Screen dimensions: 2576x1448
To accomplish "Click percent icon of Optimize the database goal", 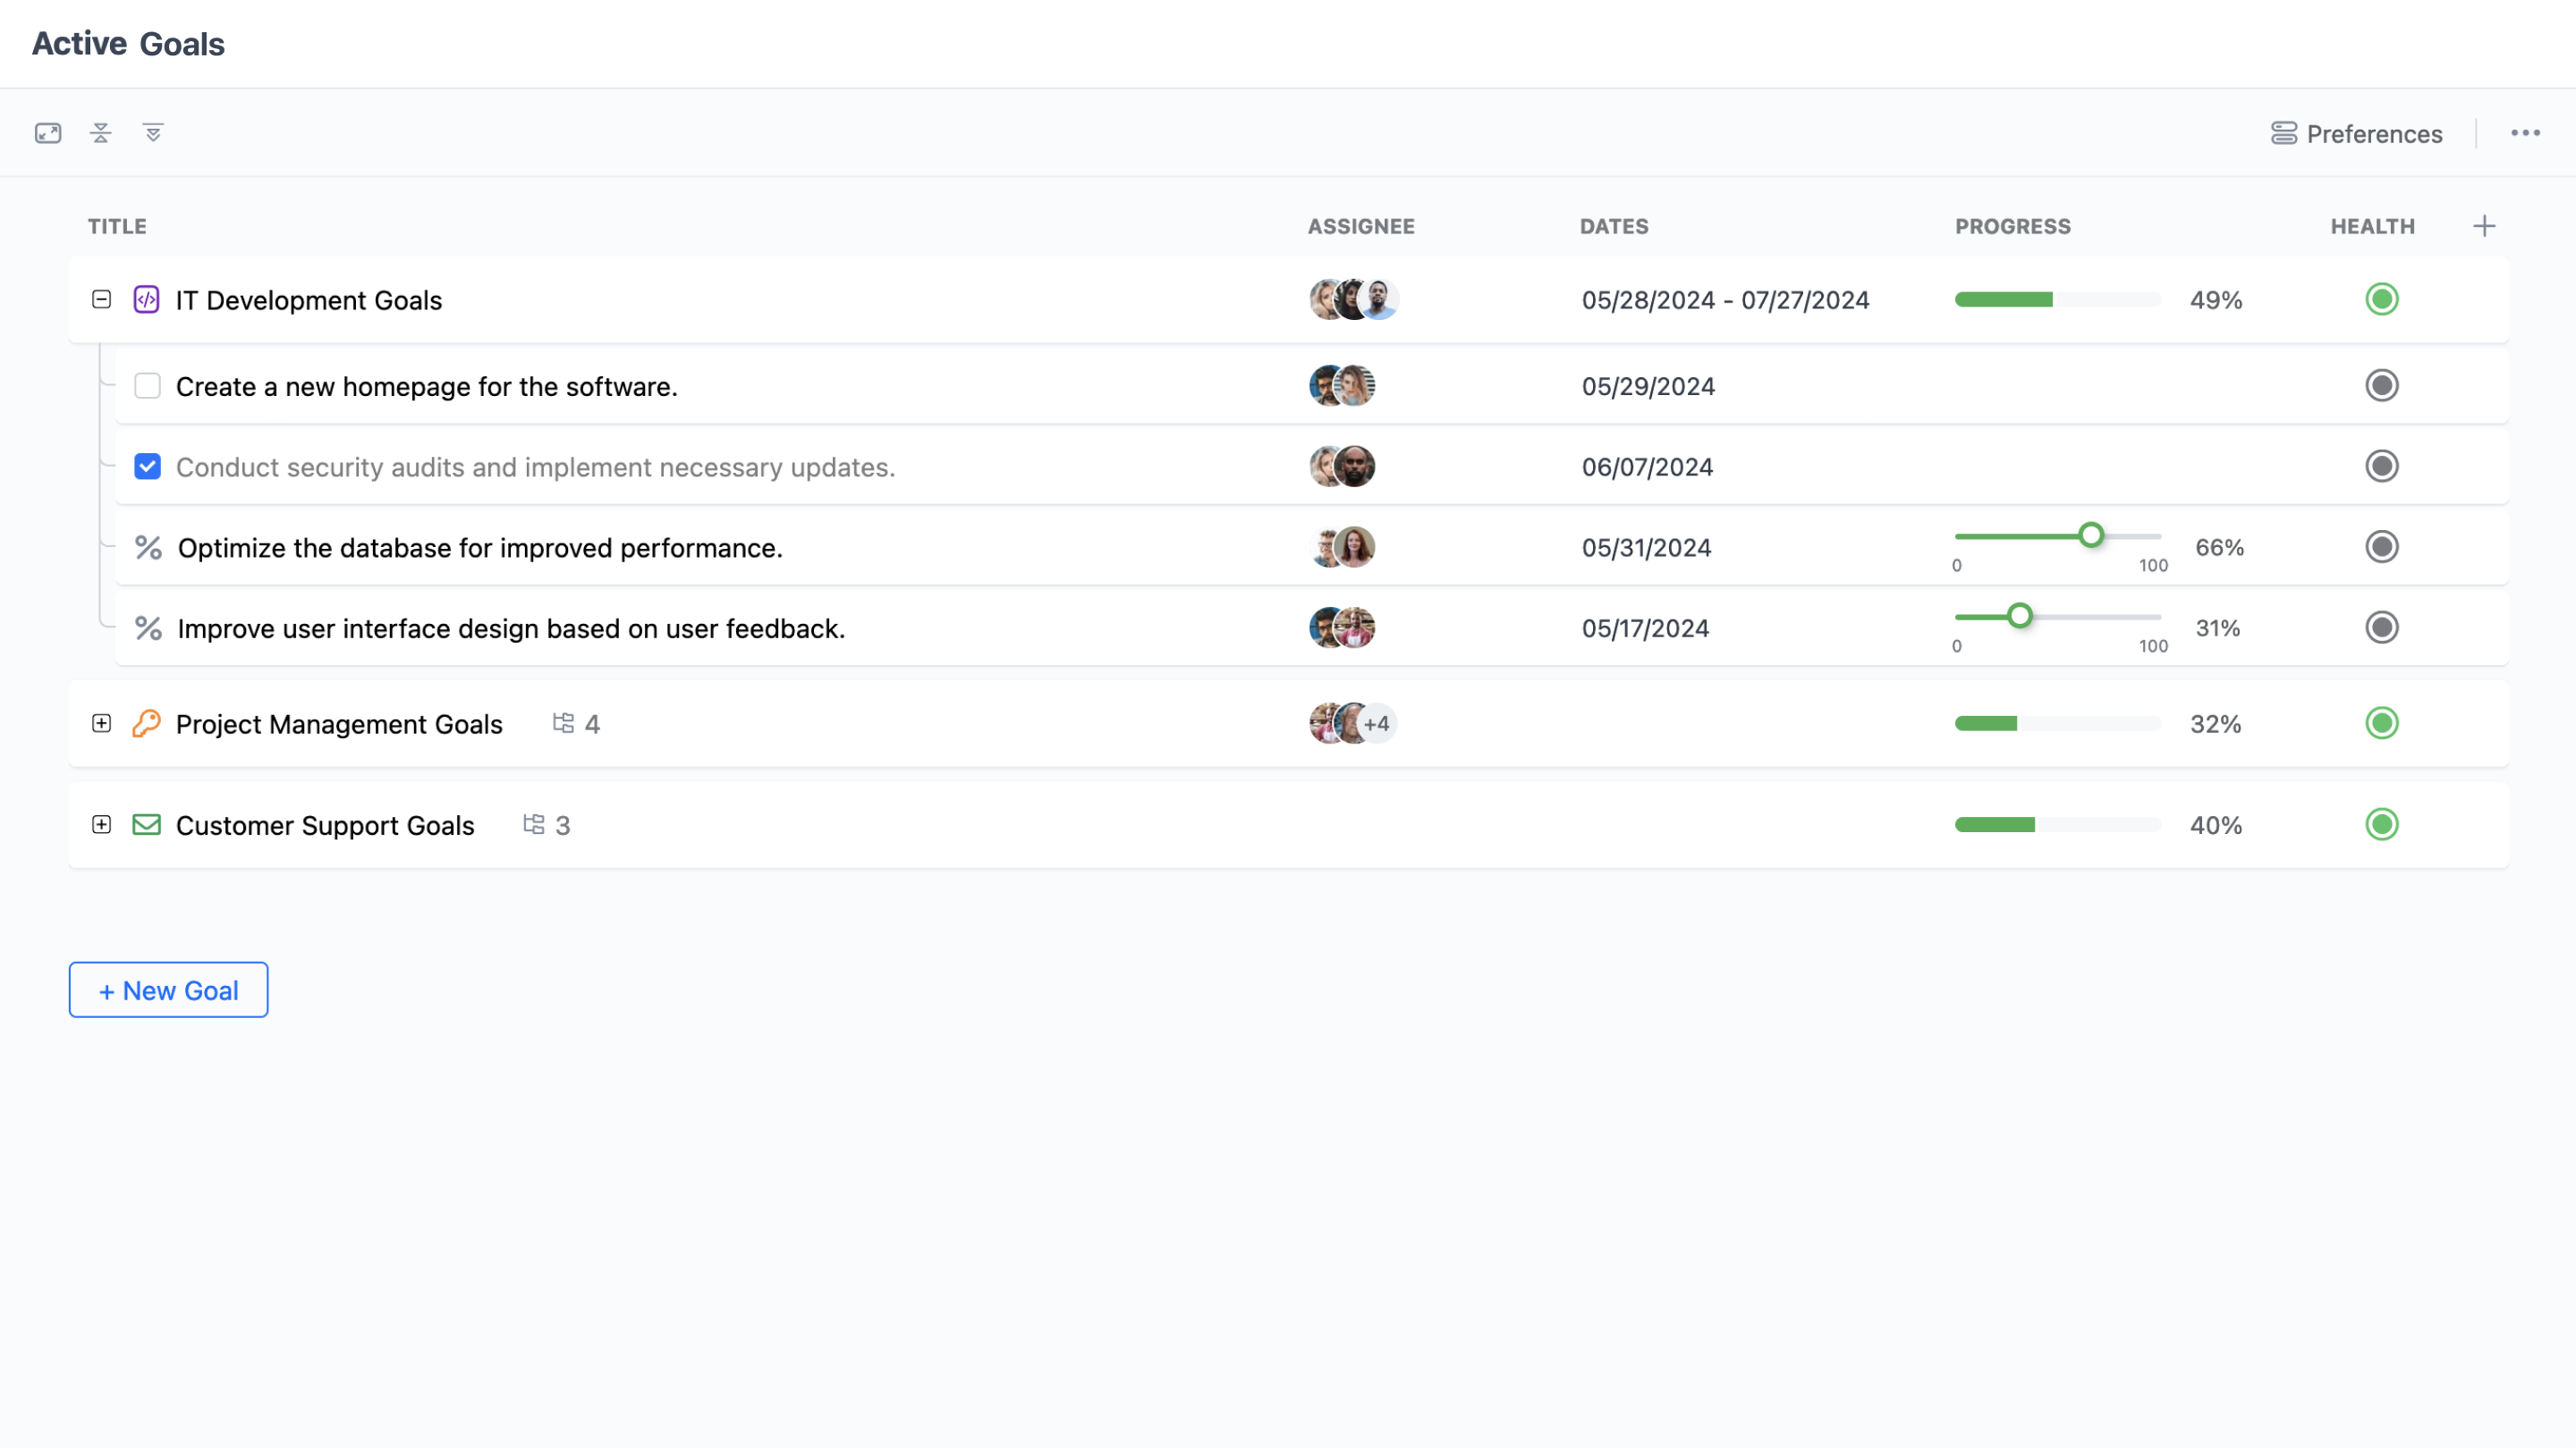I will [x=148, y=548].
